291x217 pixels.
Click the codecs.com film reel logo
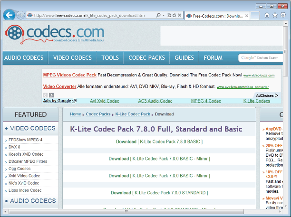click(x=15, y=33)
